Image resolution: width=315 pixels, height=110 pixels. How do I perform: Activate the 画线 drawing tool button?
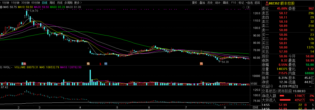[226, 3]
